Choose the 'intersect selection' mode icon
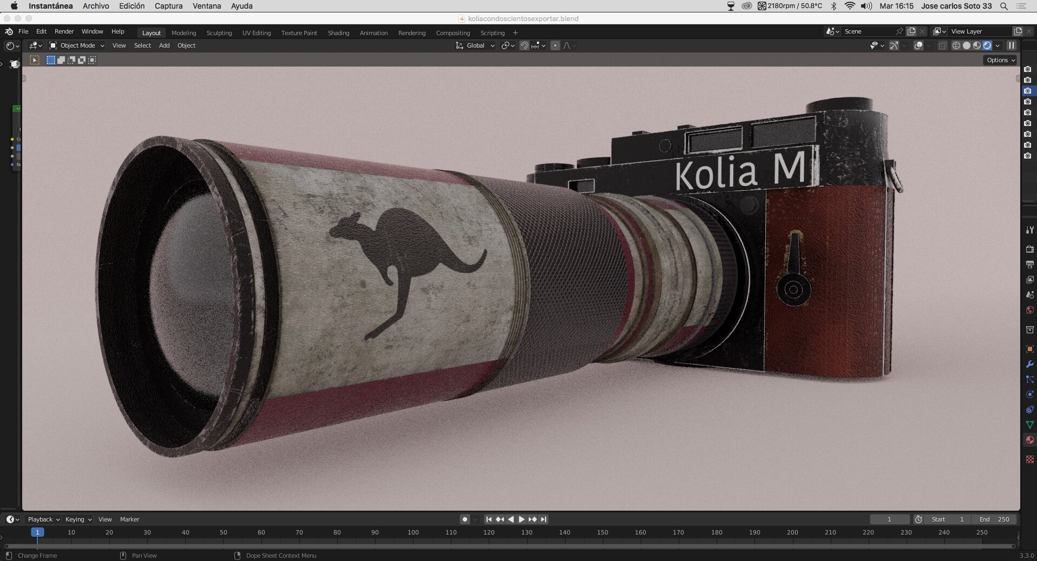 [x=92, y=60]
